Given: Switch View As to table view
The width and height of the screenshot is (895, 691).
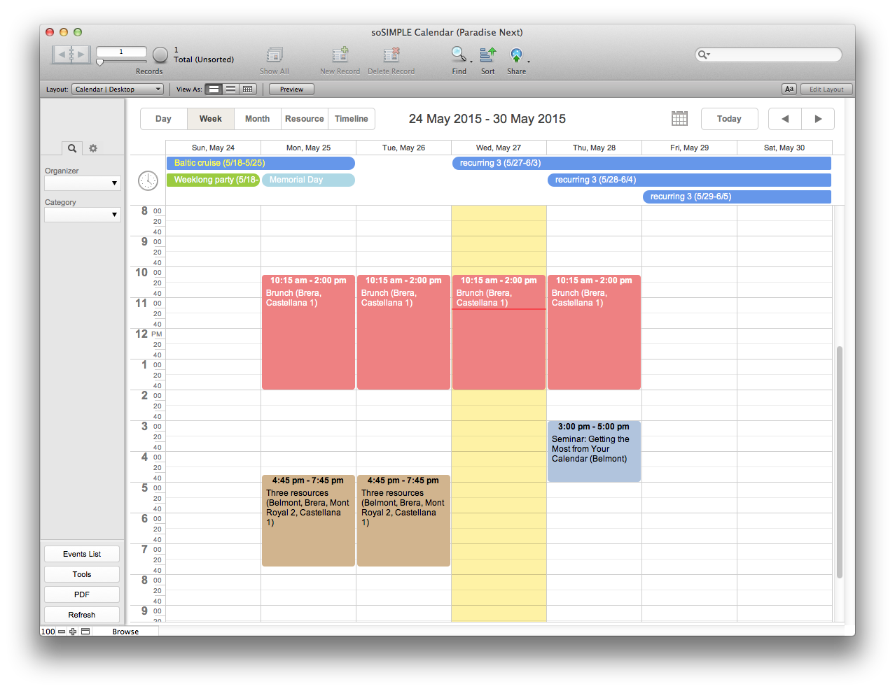Looking at the screenshot, I should [247, 90].
